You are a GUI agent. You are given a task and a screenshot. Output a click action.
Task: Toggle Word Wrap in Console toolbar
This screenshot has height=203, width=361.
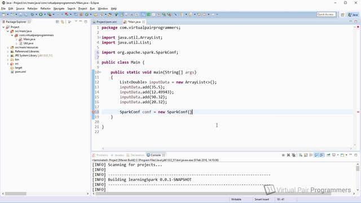point(311,155)
